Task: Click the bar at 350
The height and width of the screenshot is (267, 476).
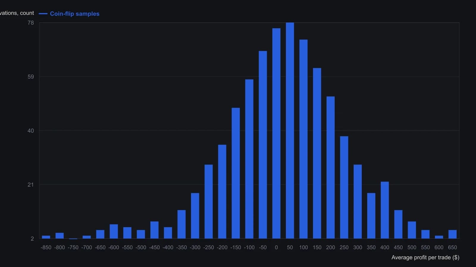Action: [x=371, y=216]
